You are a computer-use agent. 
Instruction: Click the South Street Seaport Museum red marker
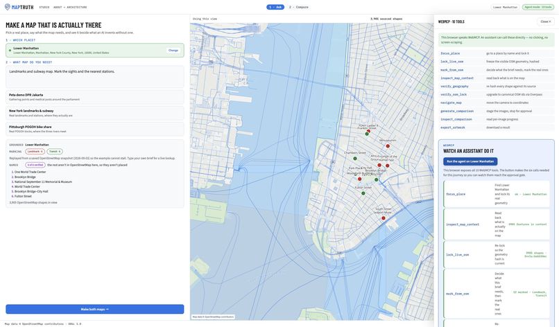coord(384,218)
